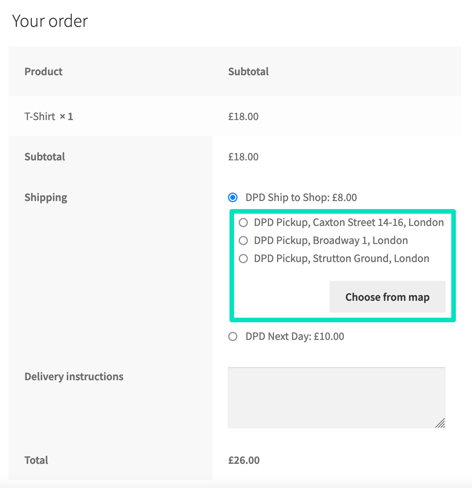Choose the Caxton Street 14-16 pickup point
Image resolution: width=472 pixels, height=488 pixels.
pos(243,223)
